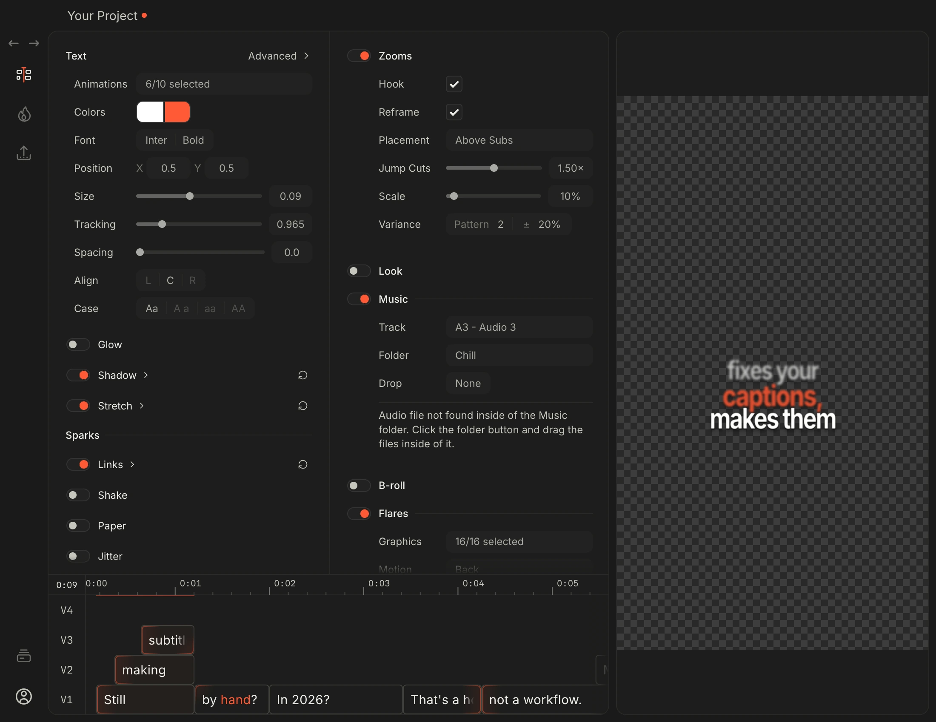This screenshot has height=722, width=936.
Task: Reset the Stretch settings
Action: pos(302,406)
